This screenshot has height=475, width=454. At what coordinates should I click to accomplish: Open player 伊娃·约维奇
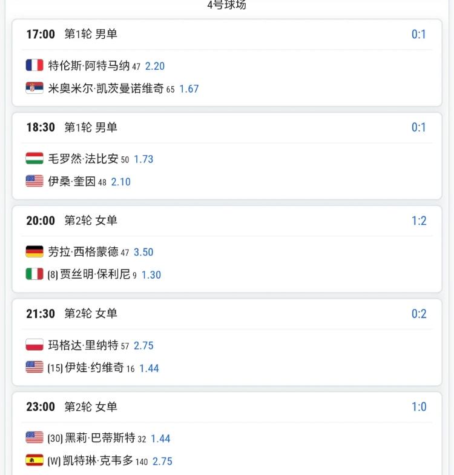(94, 367)
